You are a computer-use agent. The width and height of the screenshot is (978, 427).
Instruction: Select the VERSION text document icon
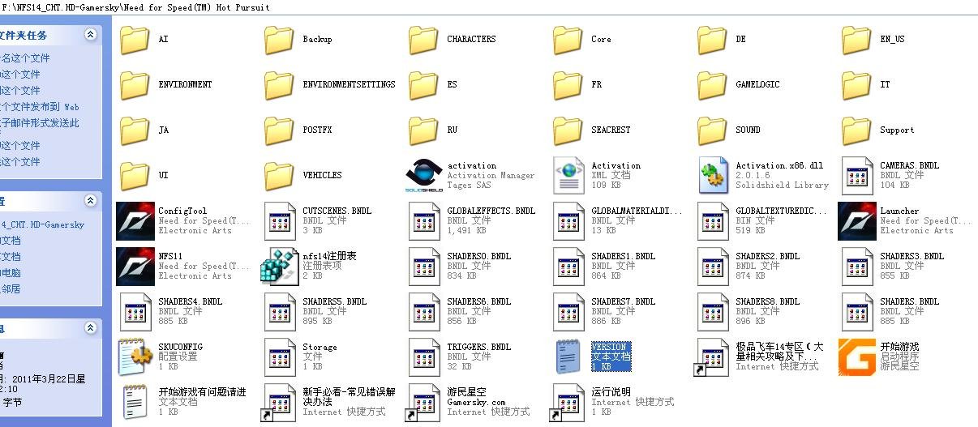pos(568,357)
